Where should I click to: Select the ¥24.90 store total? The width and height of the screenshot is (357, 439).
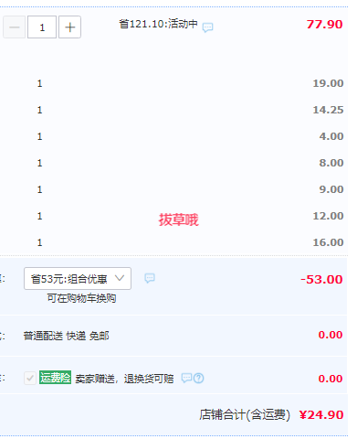click(x=321, y=415)
